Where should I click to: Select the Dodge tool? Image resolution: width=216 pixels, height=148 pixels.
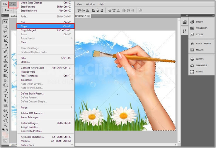5,85
